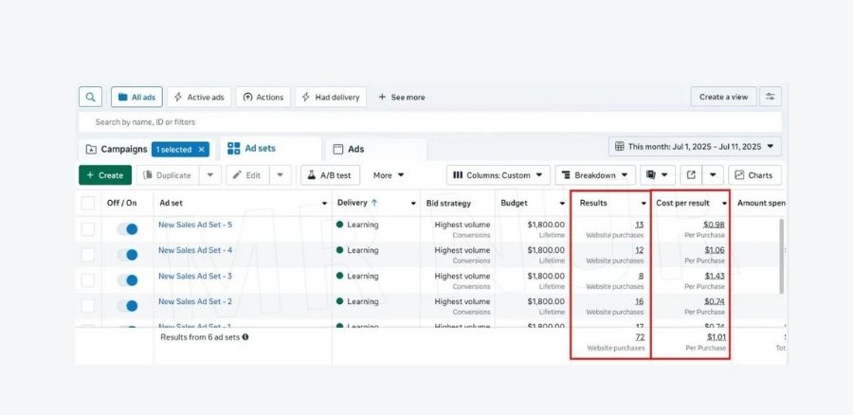This screenshot has height=415, width=853.
Task: Open New Sales Ad Set - 4 link
Action: coord(195,250)
